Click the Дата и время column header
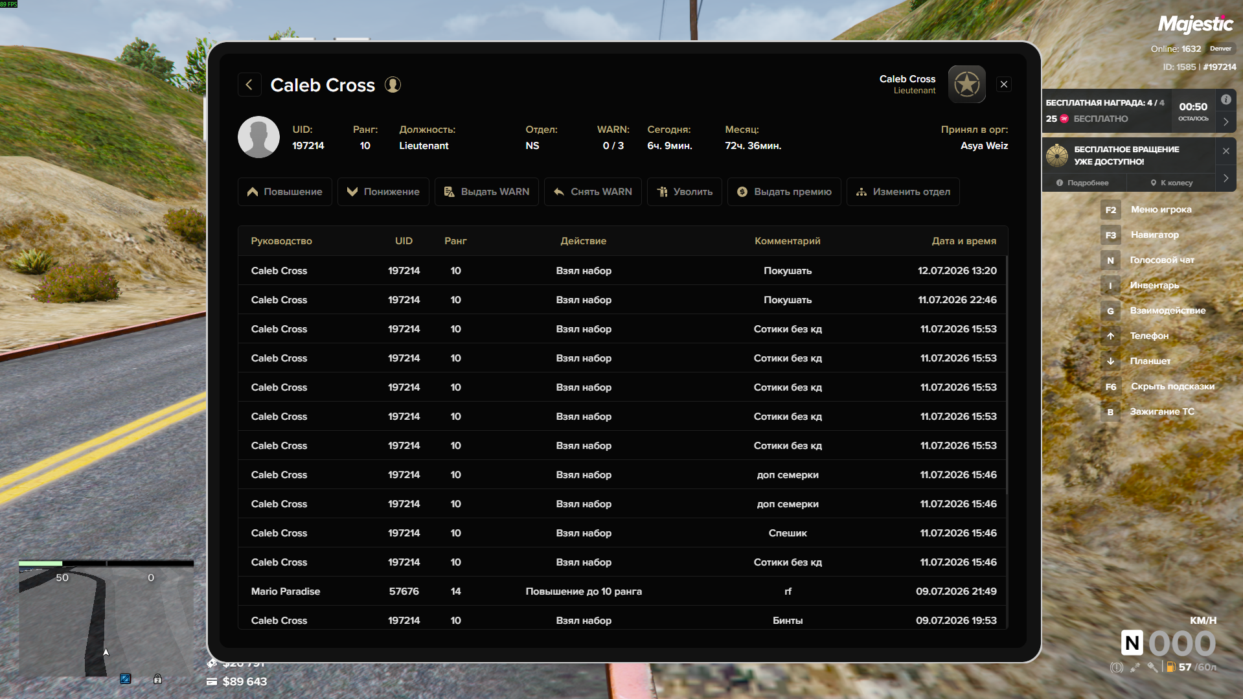The height and width of the screenshot is (699, 1243). 964,241
